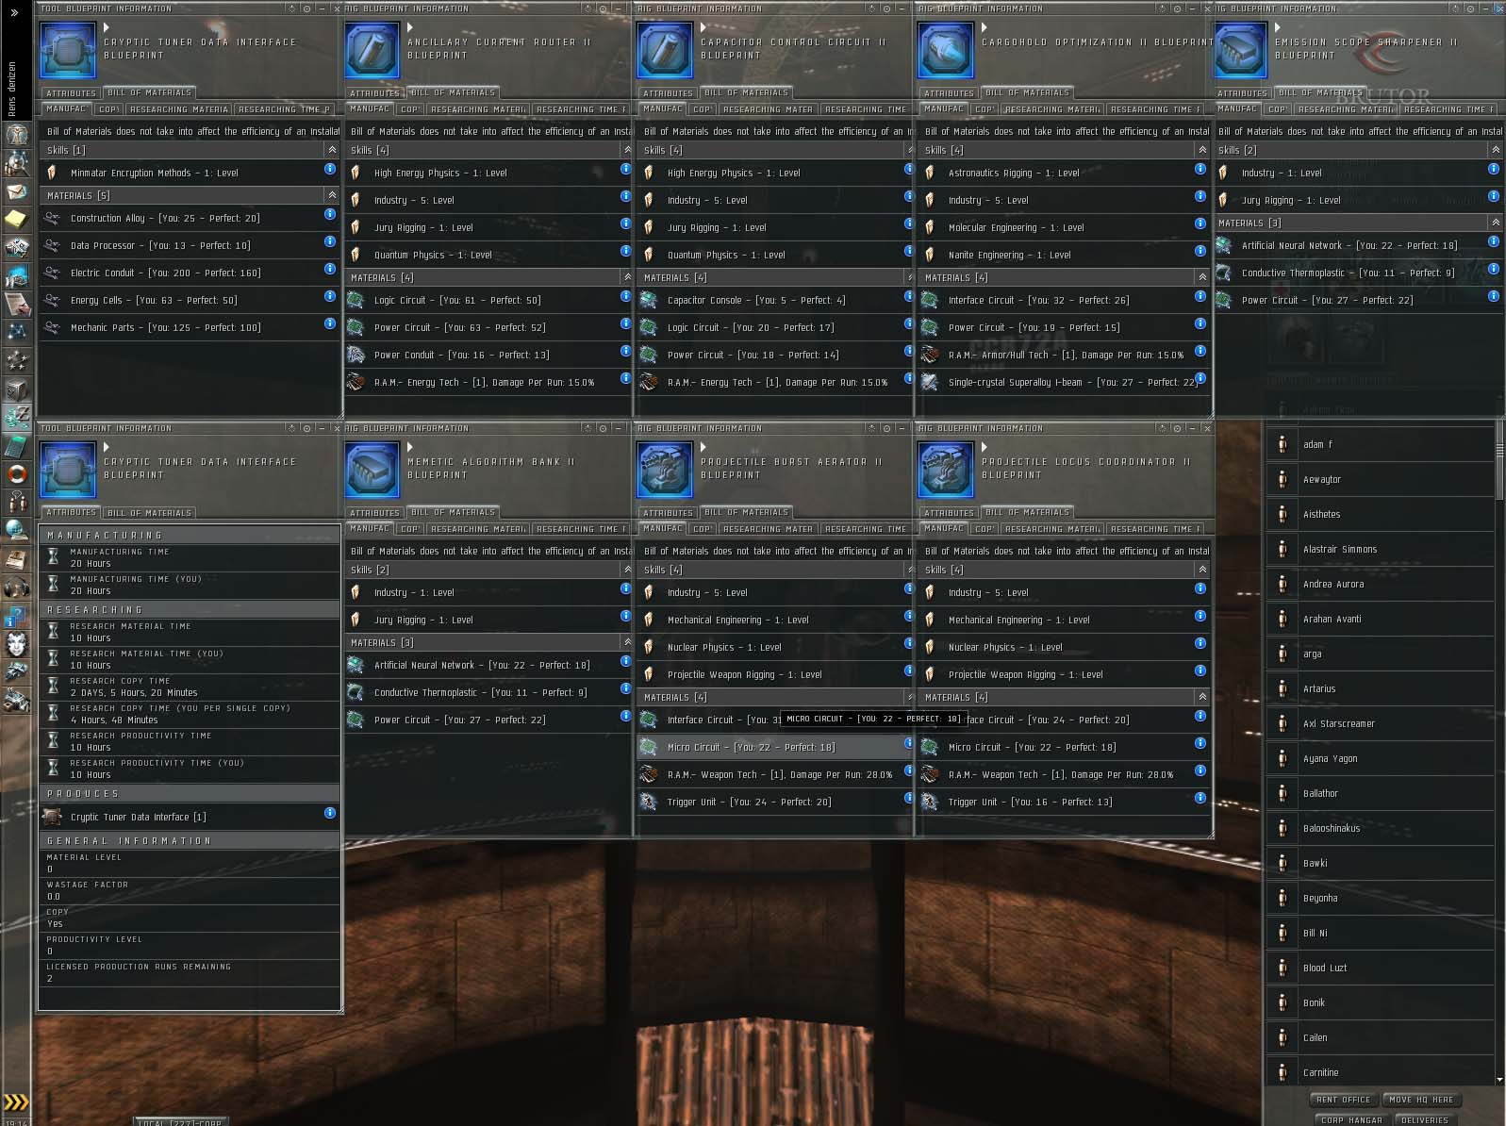The height and width of the screenshot is (1126, 1506).
Task: Show info for Construction Alloy material
Action: (x=330, y=214)
